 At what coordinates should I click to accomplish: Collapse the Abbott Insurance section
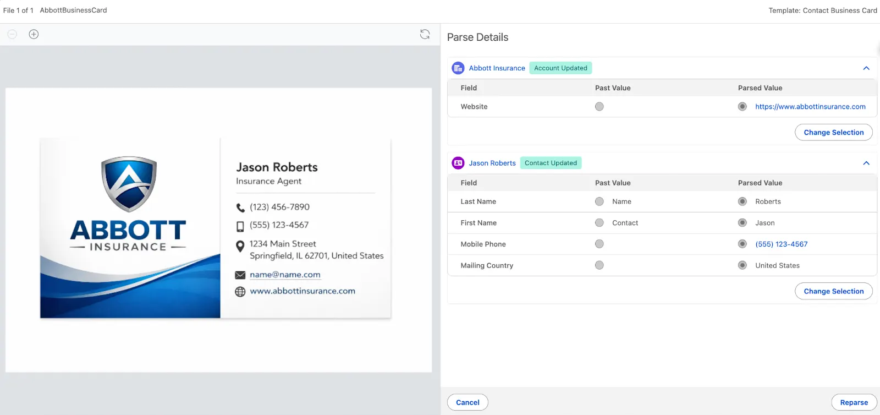click(866, 68)
